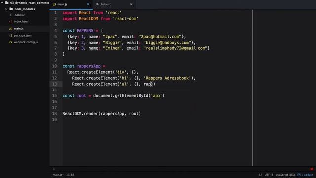The width and height of the screenshot is (316, 178).
Task: Change JavaScript (JSX) grammar selector
Action: pos(285,175)
